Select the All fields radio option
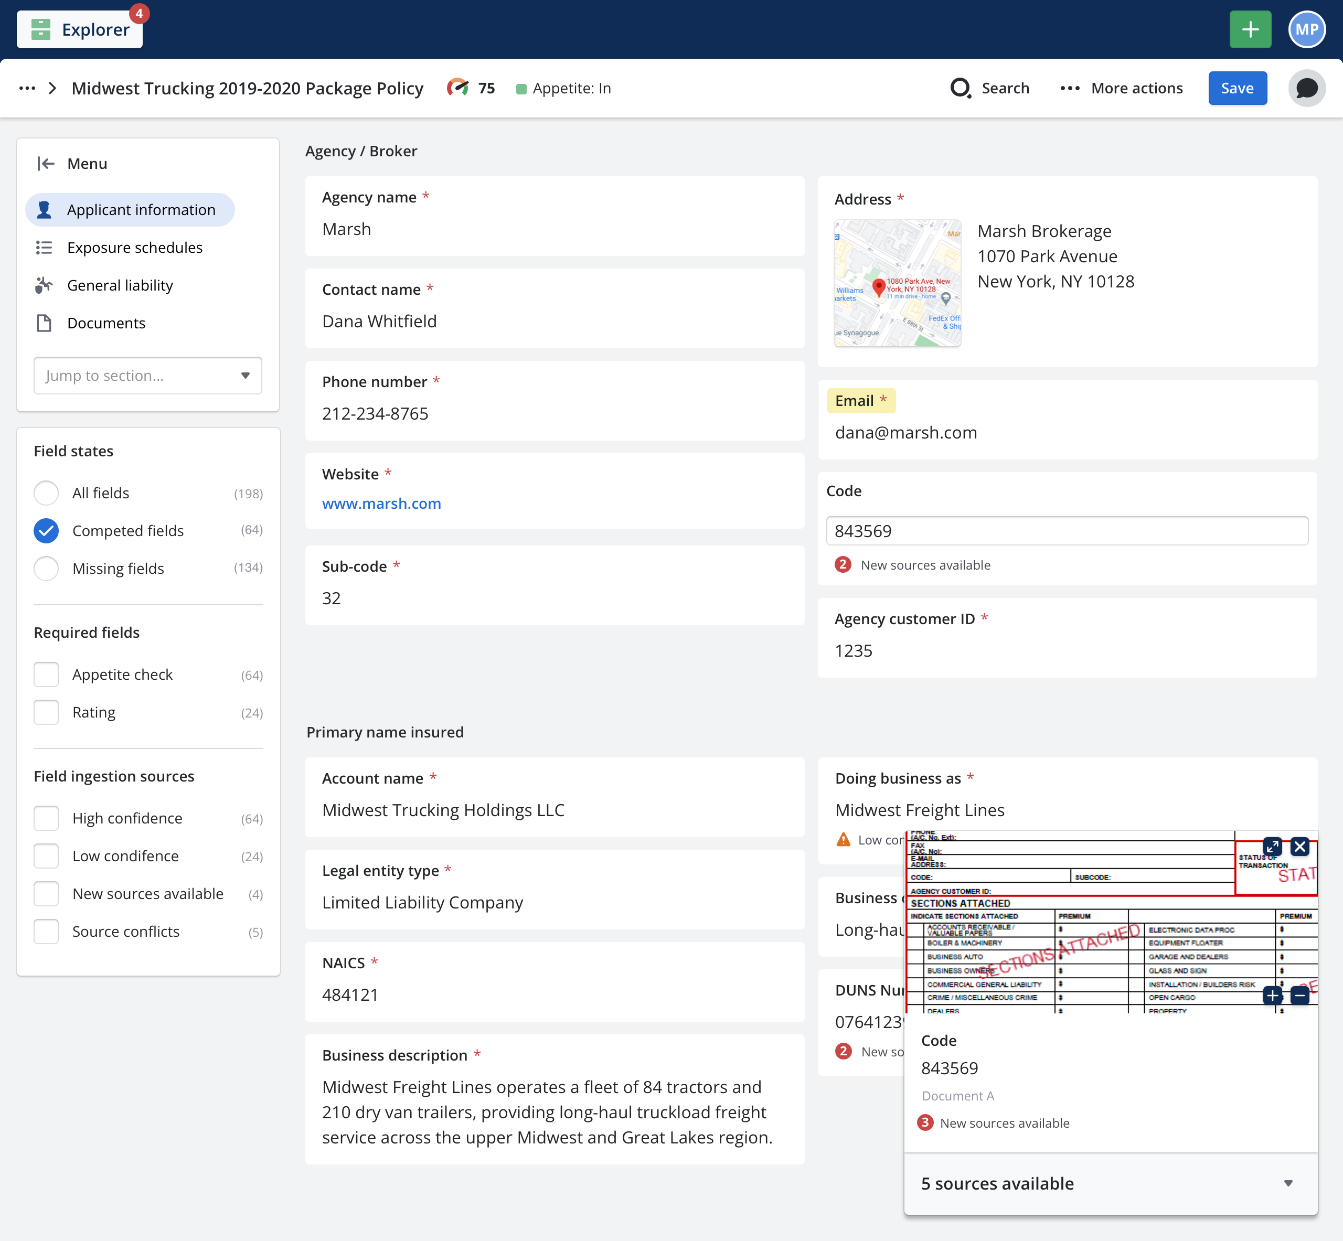Viewport: 1343px width, 1241px height. (x=46, y=492)
